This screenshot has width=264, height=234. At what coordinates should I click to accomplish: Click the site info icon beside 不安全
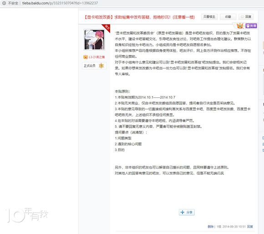click(4, 3)
